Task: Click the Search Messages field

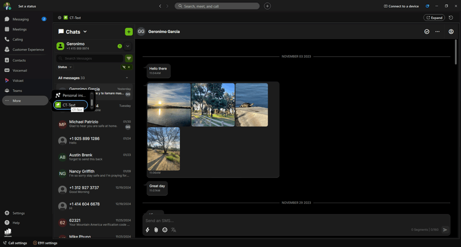Action: point(90,58)
